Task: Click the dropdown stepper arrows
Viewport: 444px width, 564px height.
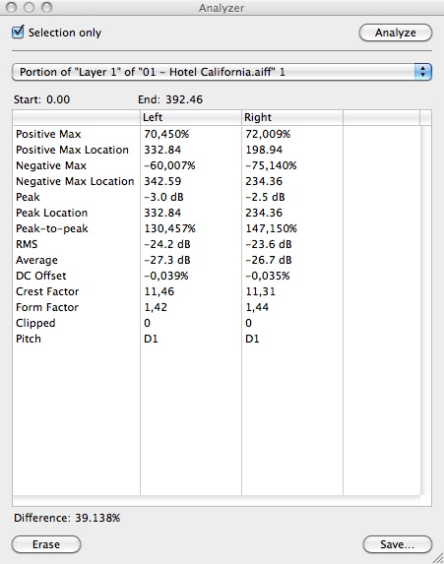Action: click(422, 72)
